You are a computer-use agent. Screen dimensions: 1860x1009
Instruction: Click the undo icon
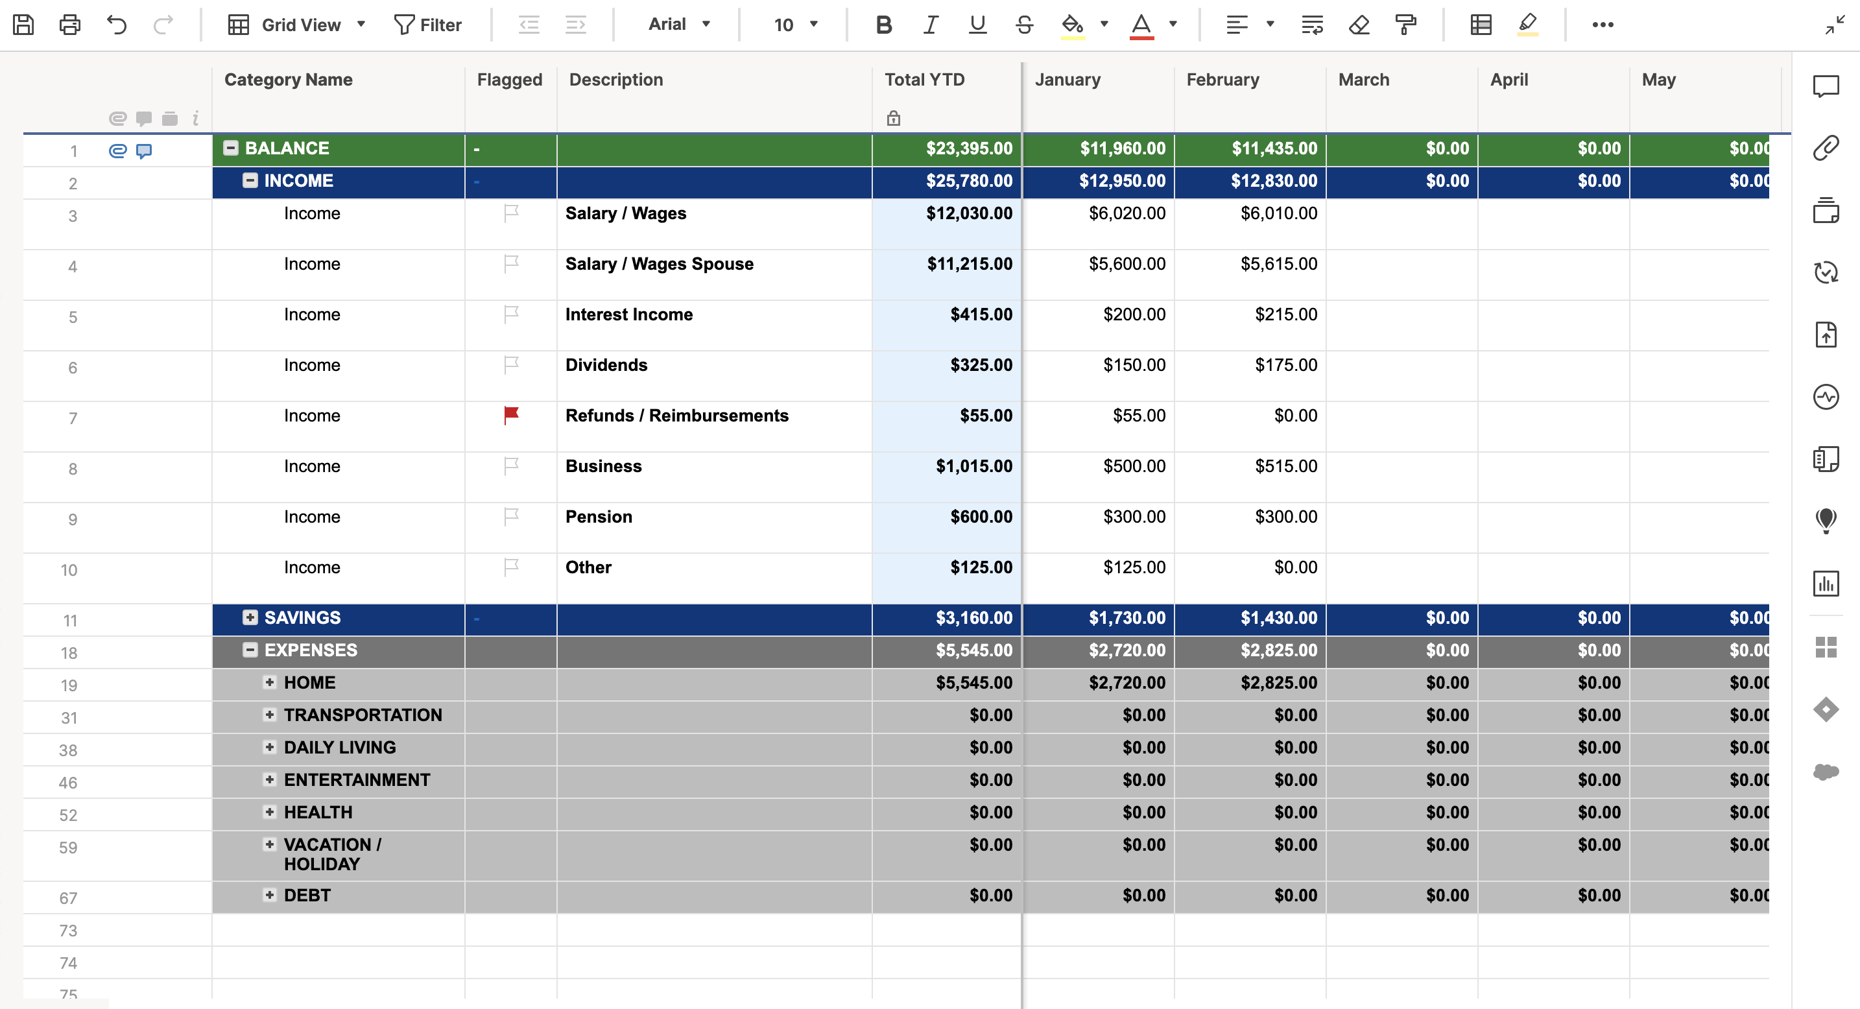coord(114,23)
